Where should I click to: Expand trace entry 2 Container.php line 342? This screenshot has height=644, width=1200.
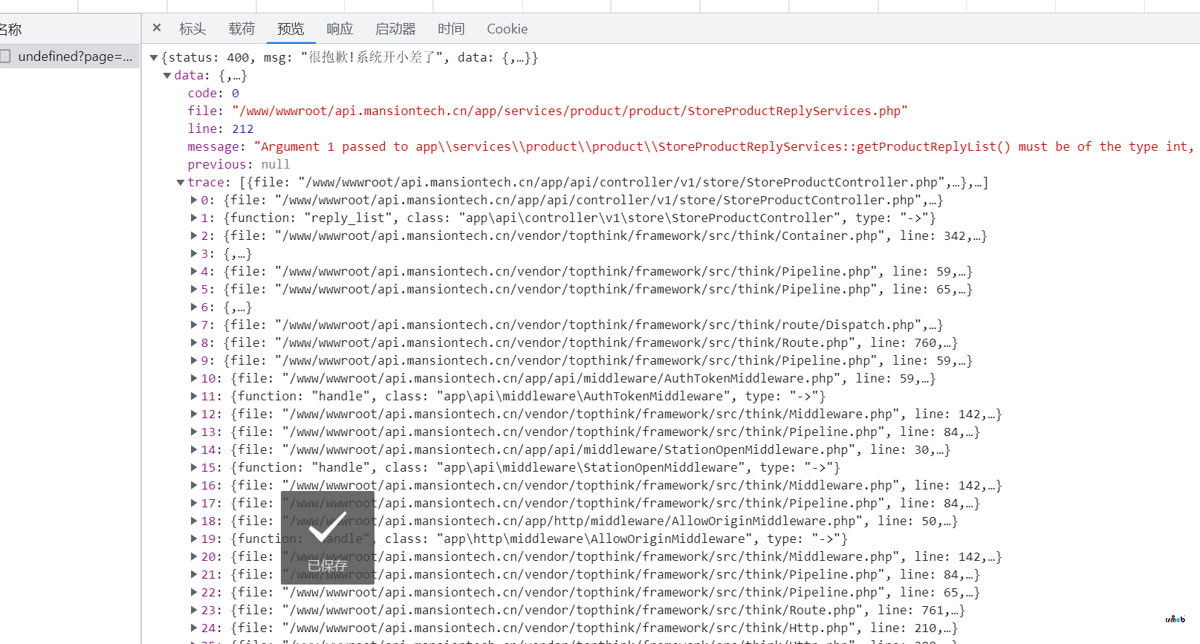click(x=194, y=235)
